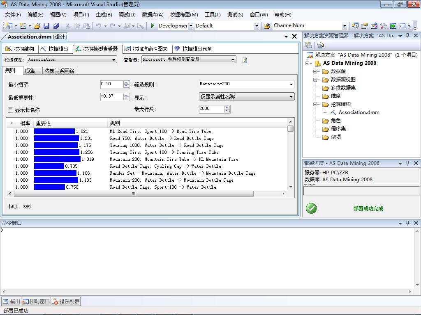Image resolution: width=421 pixels, height=315 pixels.
Task: Click the Cut scissors icon
Action: coord(68,26)
